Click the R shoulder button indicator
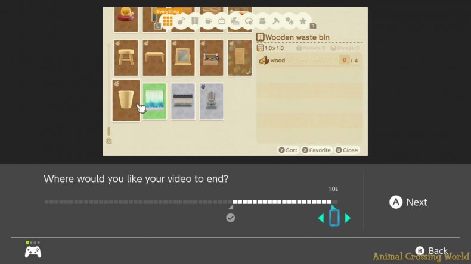Screen dimensions: 471x264 point(312,26)
